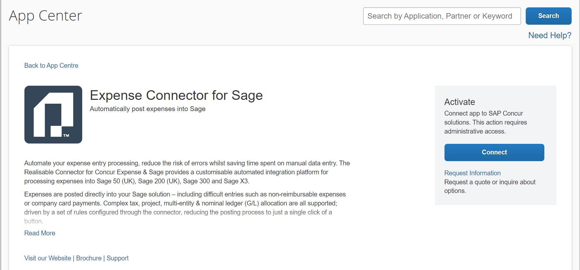Click the App Center page heading
This screenshot has width=580, height=270.
(46, 16)
